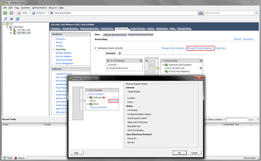Select vSphere Standard Switch view button

pyautogui.click(x=115, y=35)
